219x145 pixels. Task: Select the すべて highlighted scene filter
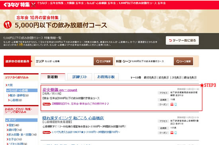tap(22, 120)
